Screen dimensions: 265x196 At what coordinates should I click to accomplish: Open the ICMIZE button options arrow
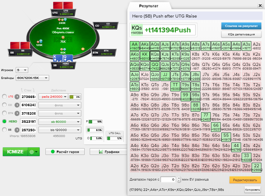(x=34, y=152)
